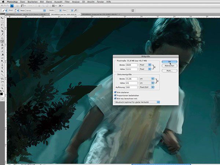Click pixel Höhe input field
220x165 pixels.
132,69
